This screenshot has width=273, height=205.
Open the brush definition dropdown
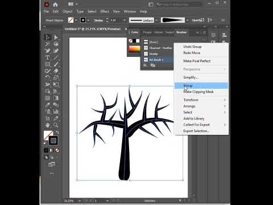187,20
